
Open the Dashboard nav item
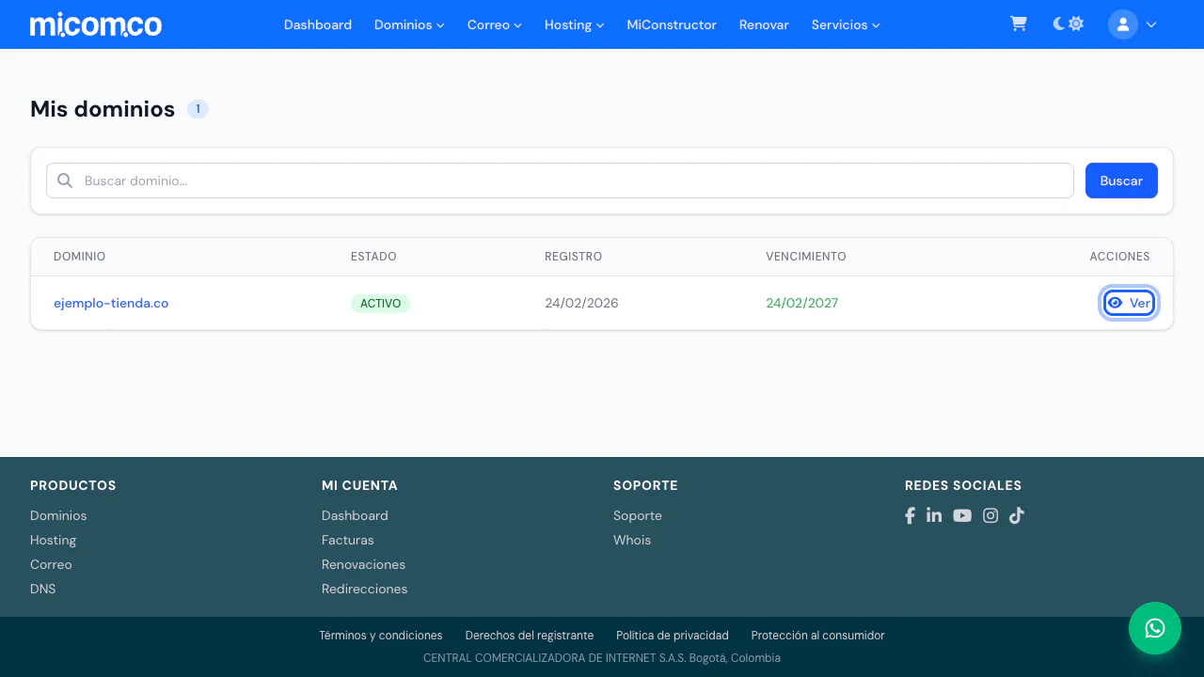tap(318, 24)
